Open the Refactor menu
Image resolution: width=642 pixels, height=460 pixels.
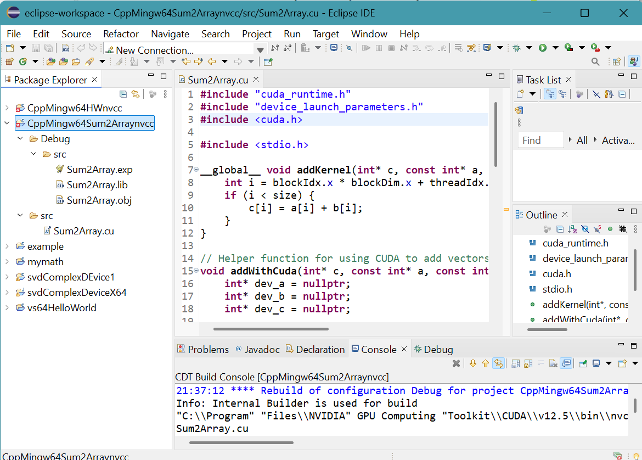(121, 34)
